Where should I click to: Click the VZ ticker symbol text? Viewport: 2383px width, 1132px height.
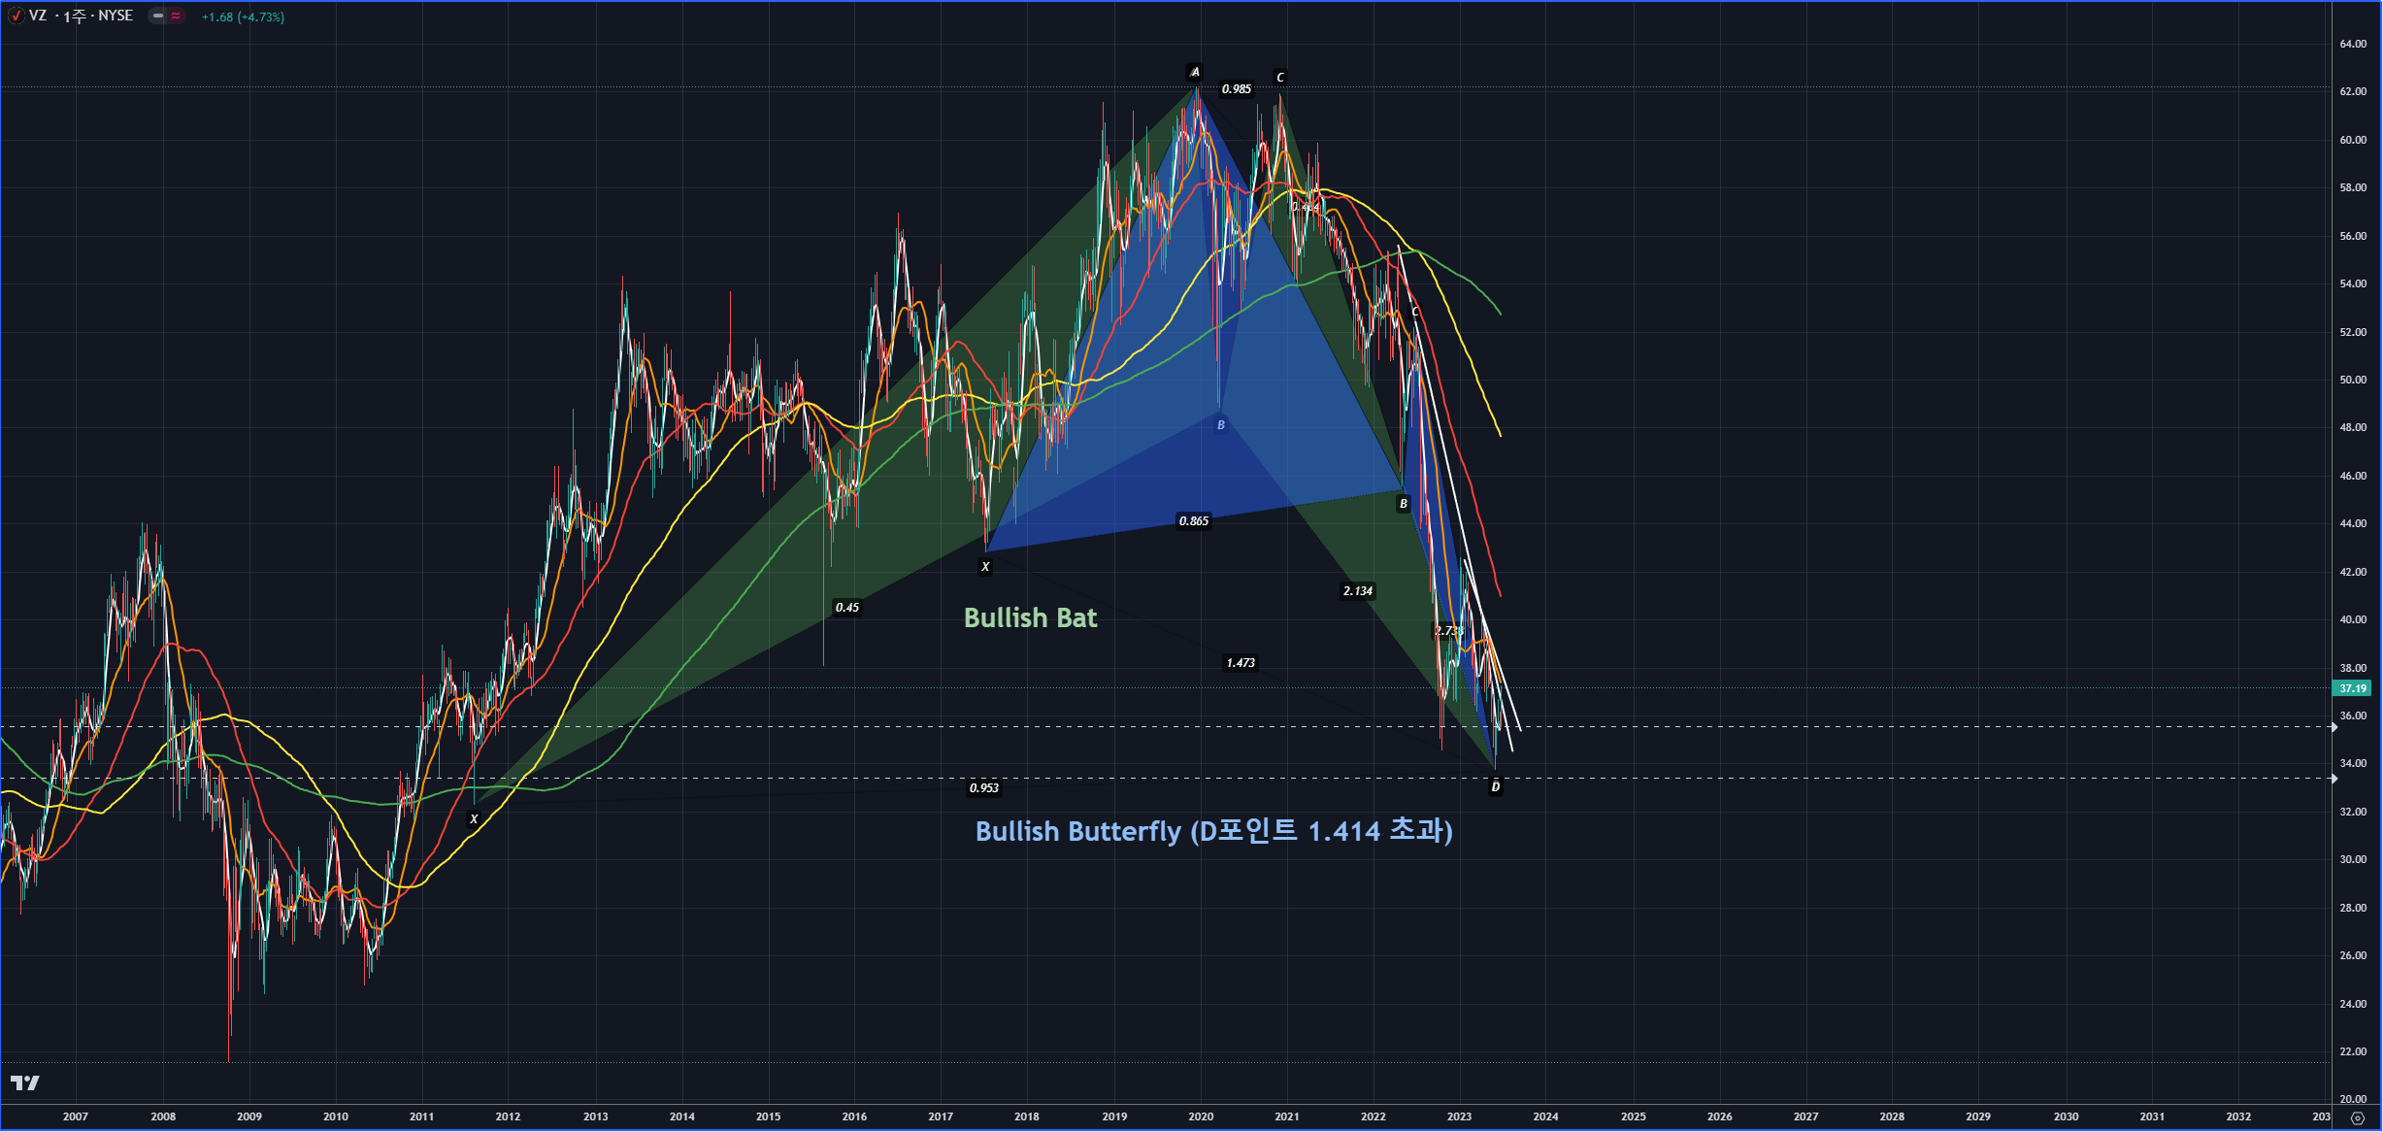pos(38,17)
